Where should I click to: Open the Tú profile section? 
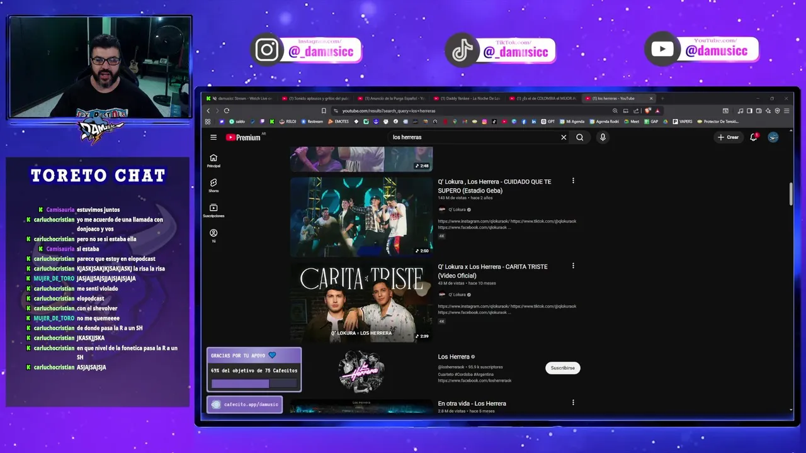pyautogui.click(x=213, y=236)
